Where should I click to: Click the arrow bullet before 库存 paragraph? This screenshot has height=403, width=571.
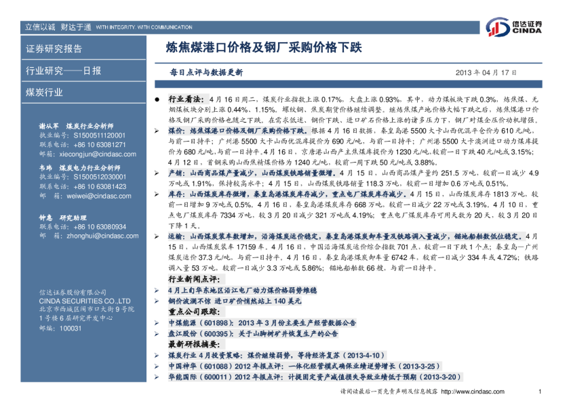tap(157, 194)
